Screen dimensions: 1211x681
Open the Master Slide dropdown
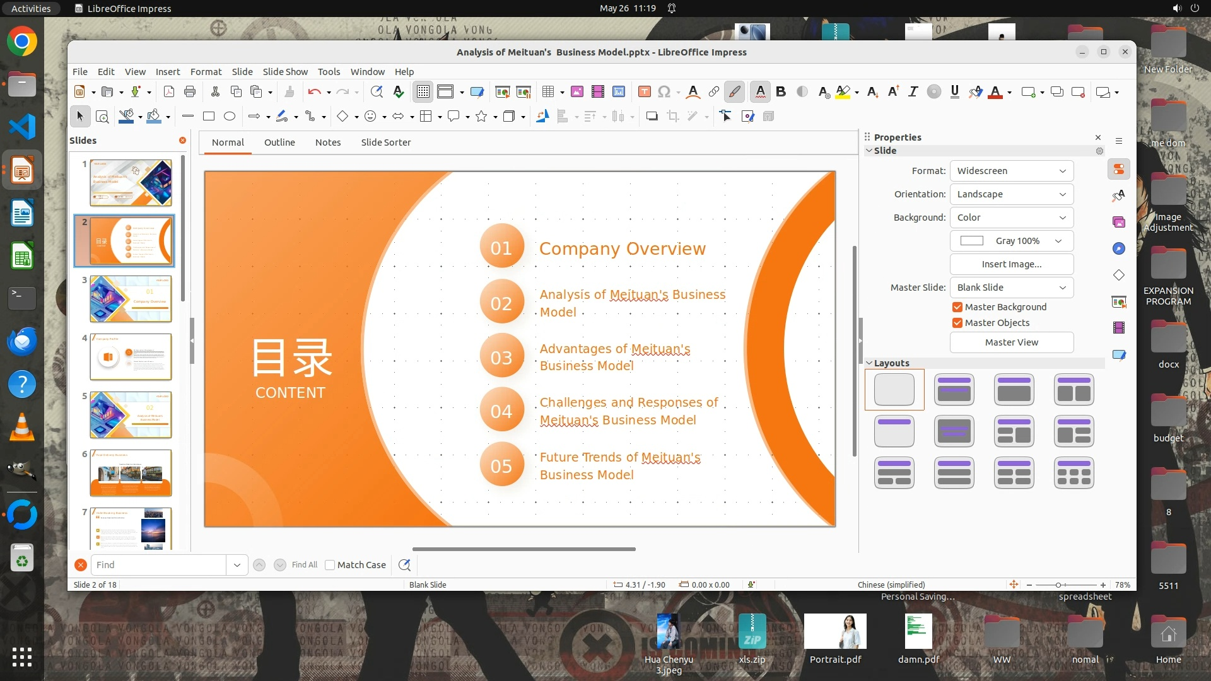point(1011,288)
